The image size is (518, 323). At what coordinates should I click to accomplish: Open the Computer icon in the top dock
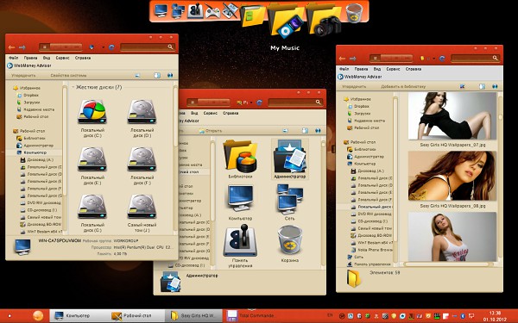pos(161,10)
